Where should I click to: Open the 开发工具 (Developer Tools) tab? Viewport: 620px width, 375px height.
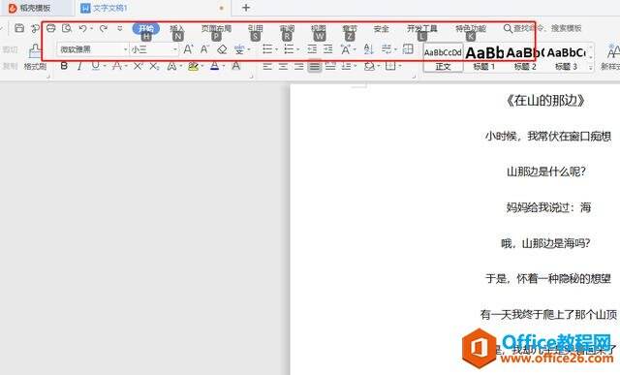pyautogui.click(x=422, y=28)
